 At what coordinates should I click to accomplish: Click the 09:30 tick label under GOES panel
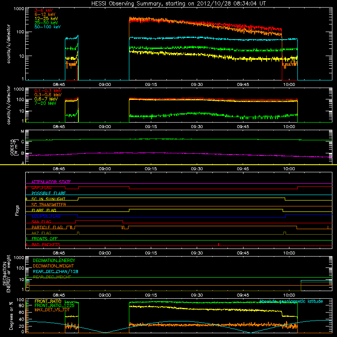click(x=197, y=169)
